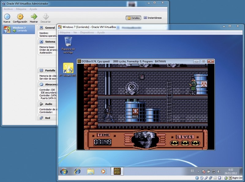Click the USB devices status icon
The height and width of the screenshot is (182, 245).
(x=206, y=178)
